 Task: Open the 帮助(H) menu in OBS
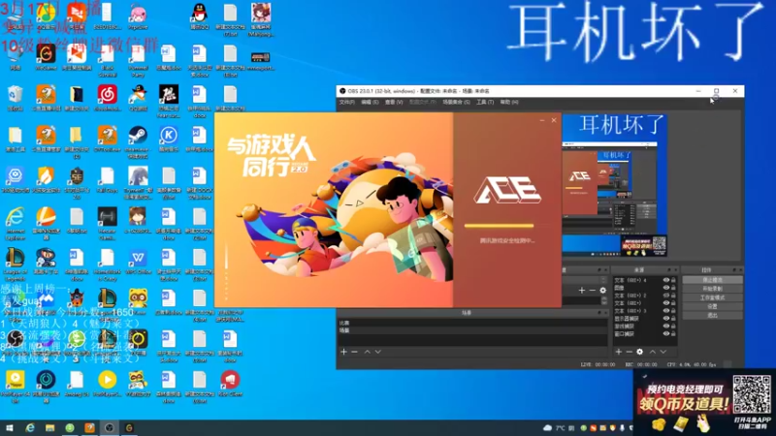point(509,102)
